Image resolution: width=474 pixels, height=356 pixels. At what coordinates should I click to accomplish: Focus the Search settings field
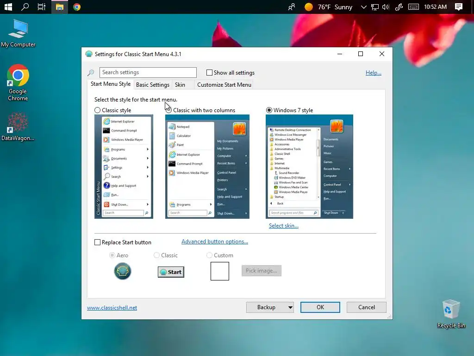click(x=148, y=72)
